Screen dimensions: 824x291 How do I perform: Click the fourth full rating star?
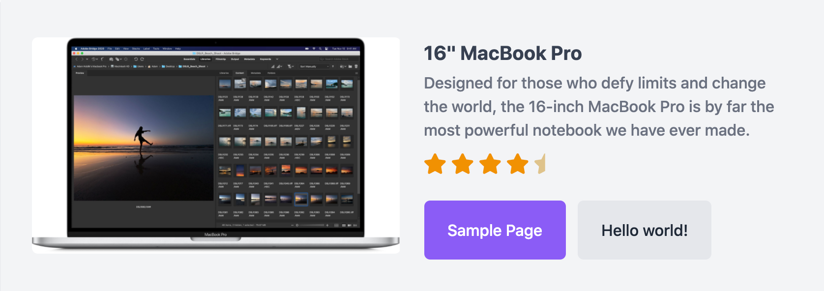[x=518, y=164]
